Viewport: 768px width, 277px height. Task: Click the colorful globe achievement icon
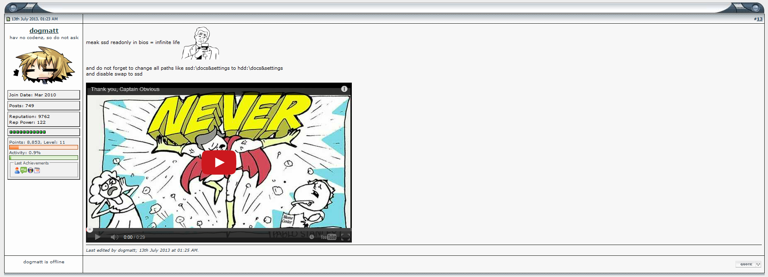tap(30, 170)
